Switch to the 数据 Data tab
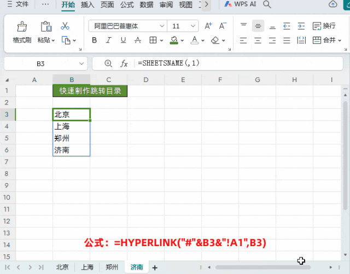Screen dimensions: 350x274 click(147, 5)
